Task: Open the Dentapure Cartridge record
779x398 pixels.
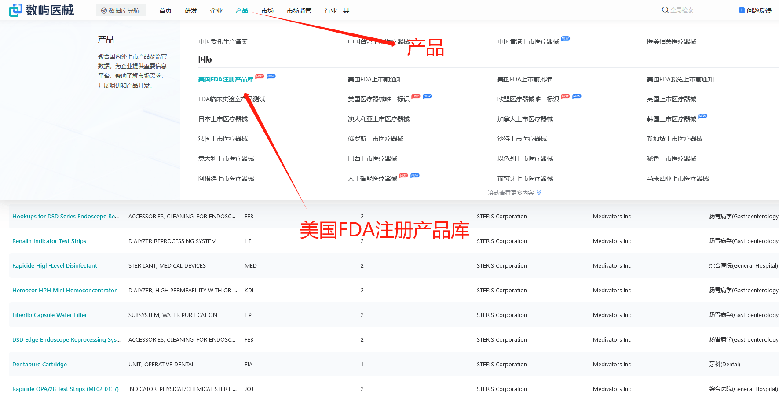Action: (x=39, y=364)
